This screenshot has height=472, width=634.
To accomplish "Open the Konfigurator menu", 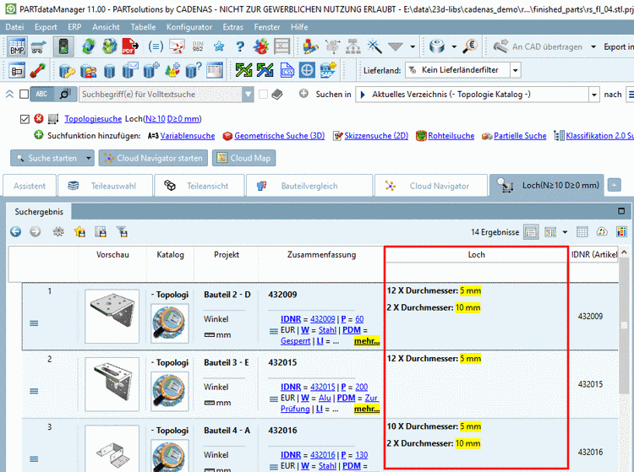I will pyautogui.click(x=189, y=27).
